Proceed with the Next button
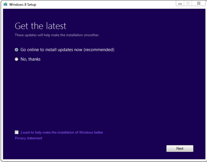This screenshot has height=162, width=207. [x=180, y=148]
